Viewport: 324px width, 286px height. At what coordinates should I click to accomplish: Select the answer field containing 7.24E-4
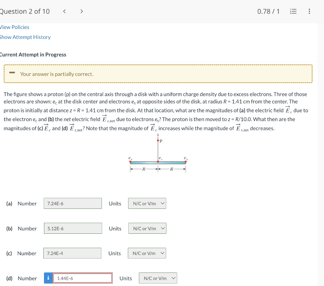tap(72, 253)
